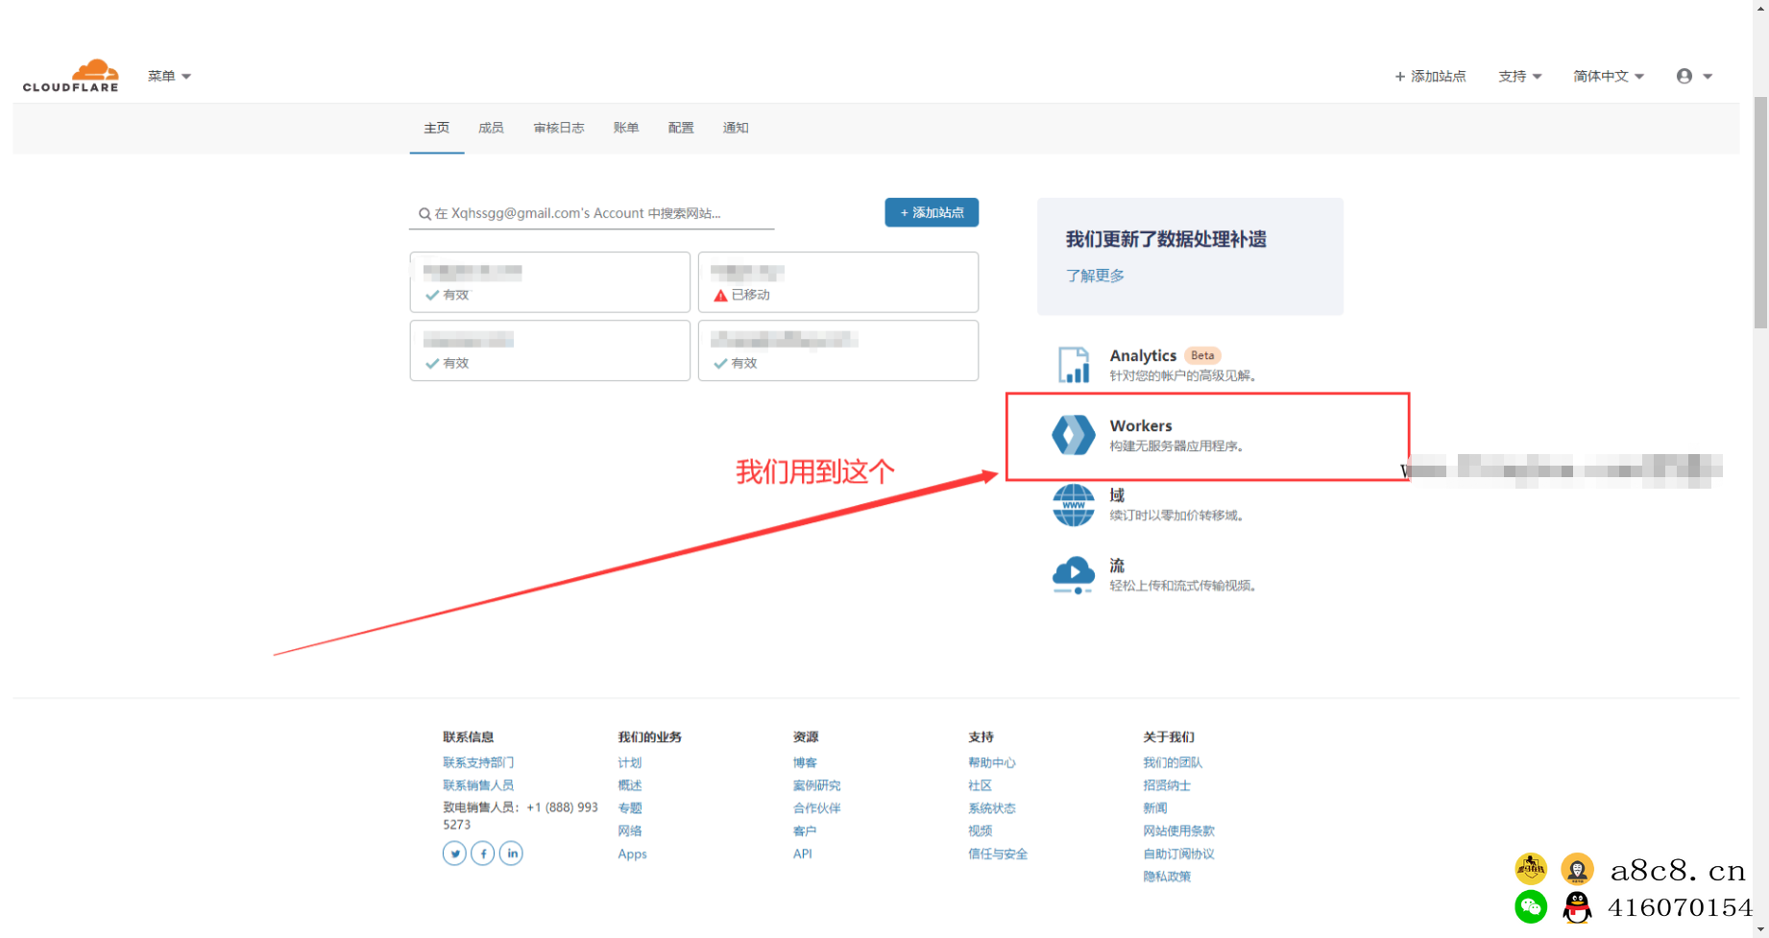Image resolution: width=1769 pixels, height=938 pixels.
Task: Click the Stream cloud play icon
Action: [x=1074, y=575]
